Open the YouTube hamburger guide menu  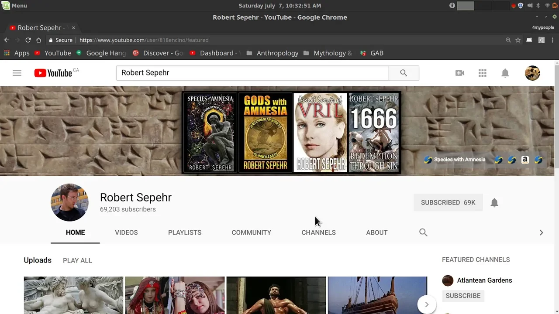pos(17,73)
